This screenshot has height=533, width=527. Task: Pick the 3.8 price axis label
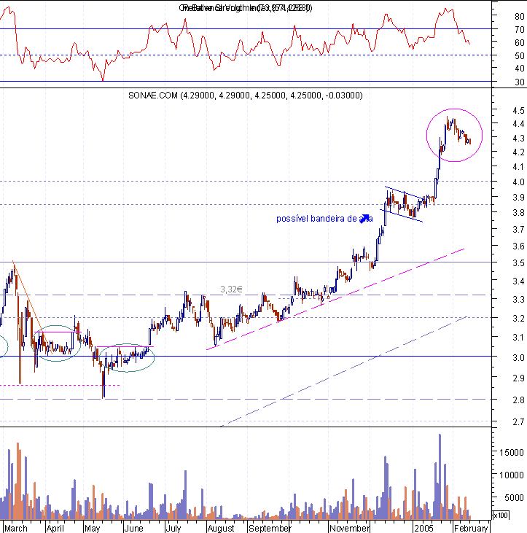click(x=518, y=213)
